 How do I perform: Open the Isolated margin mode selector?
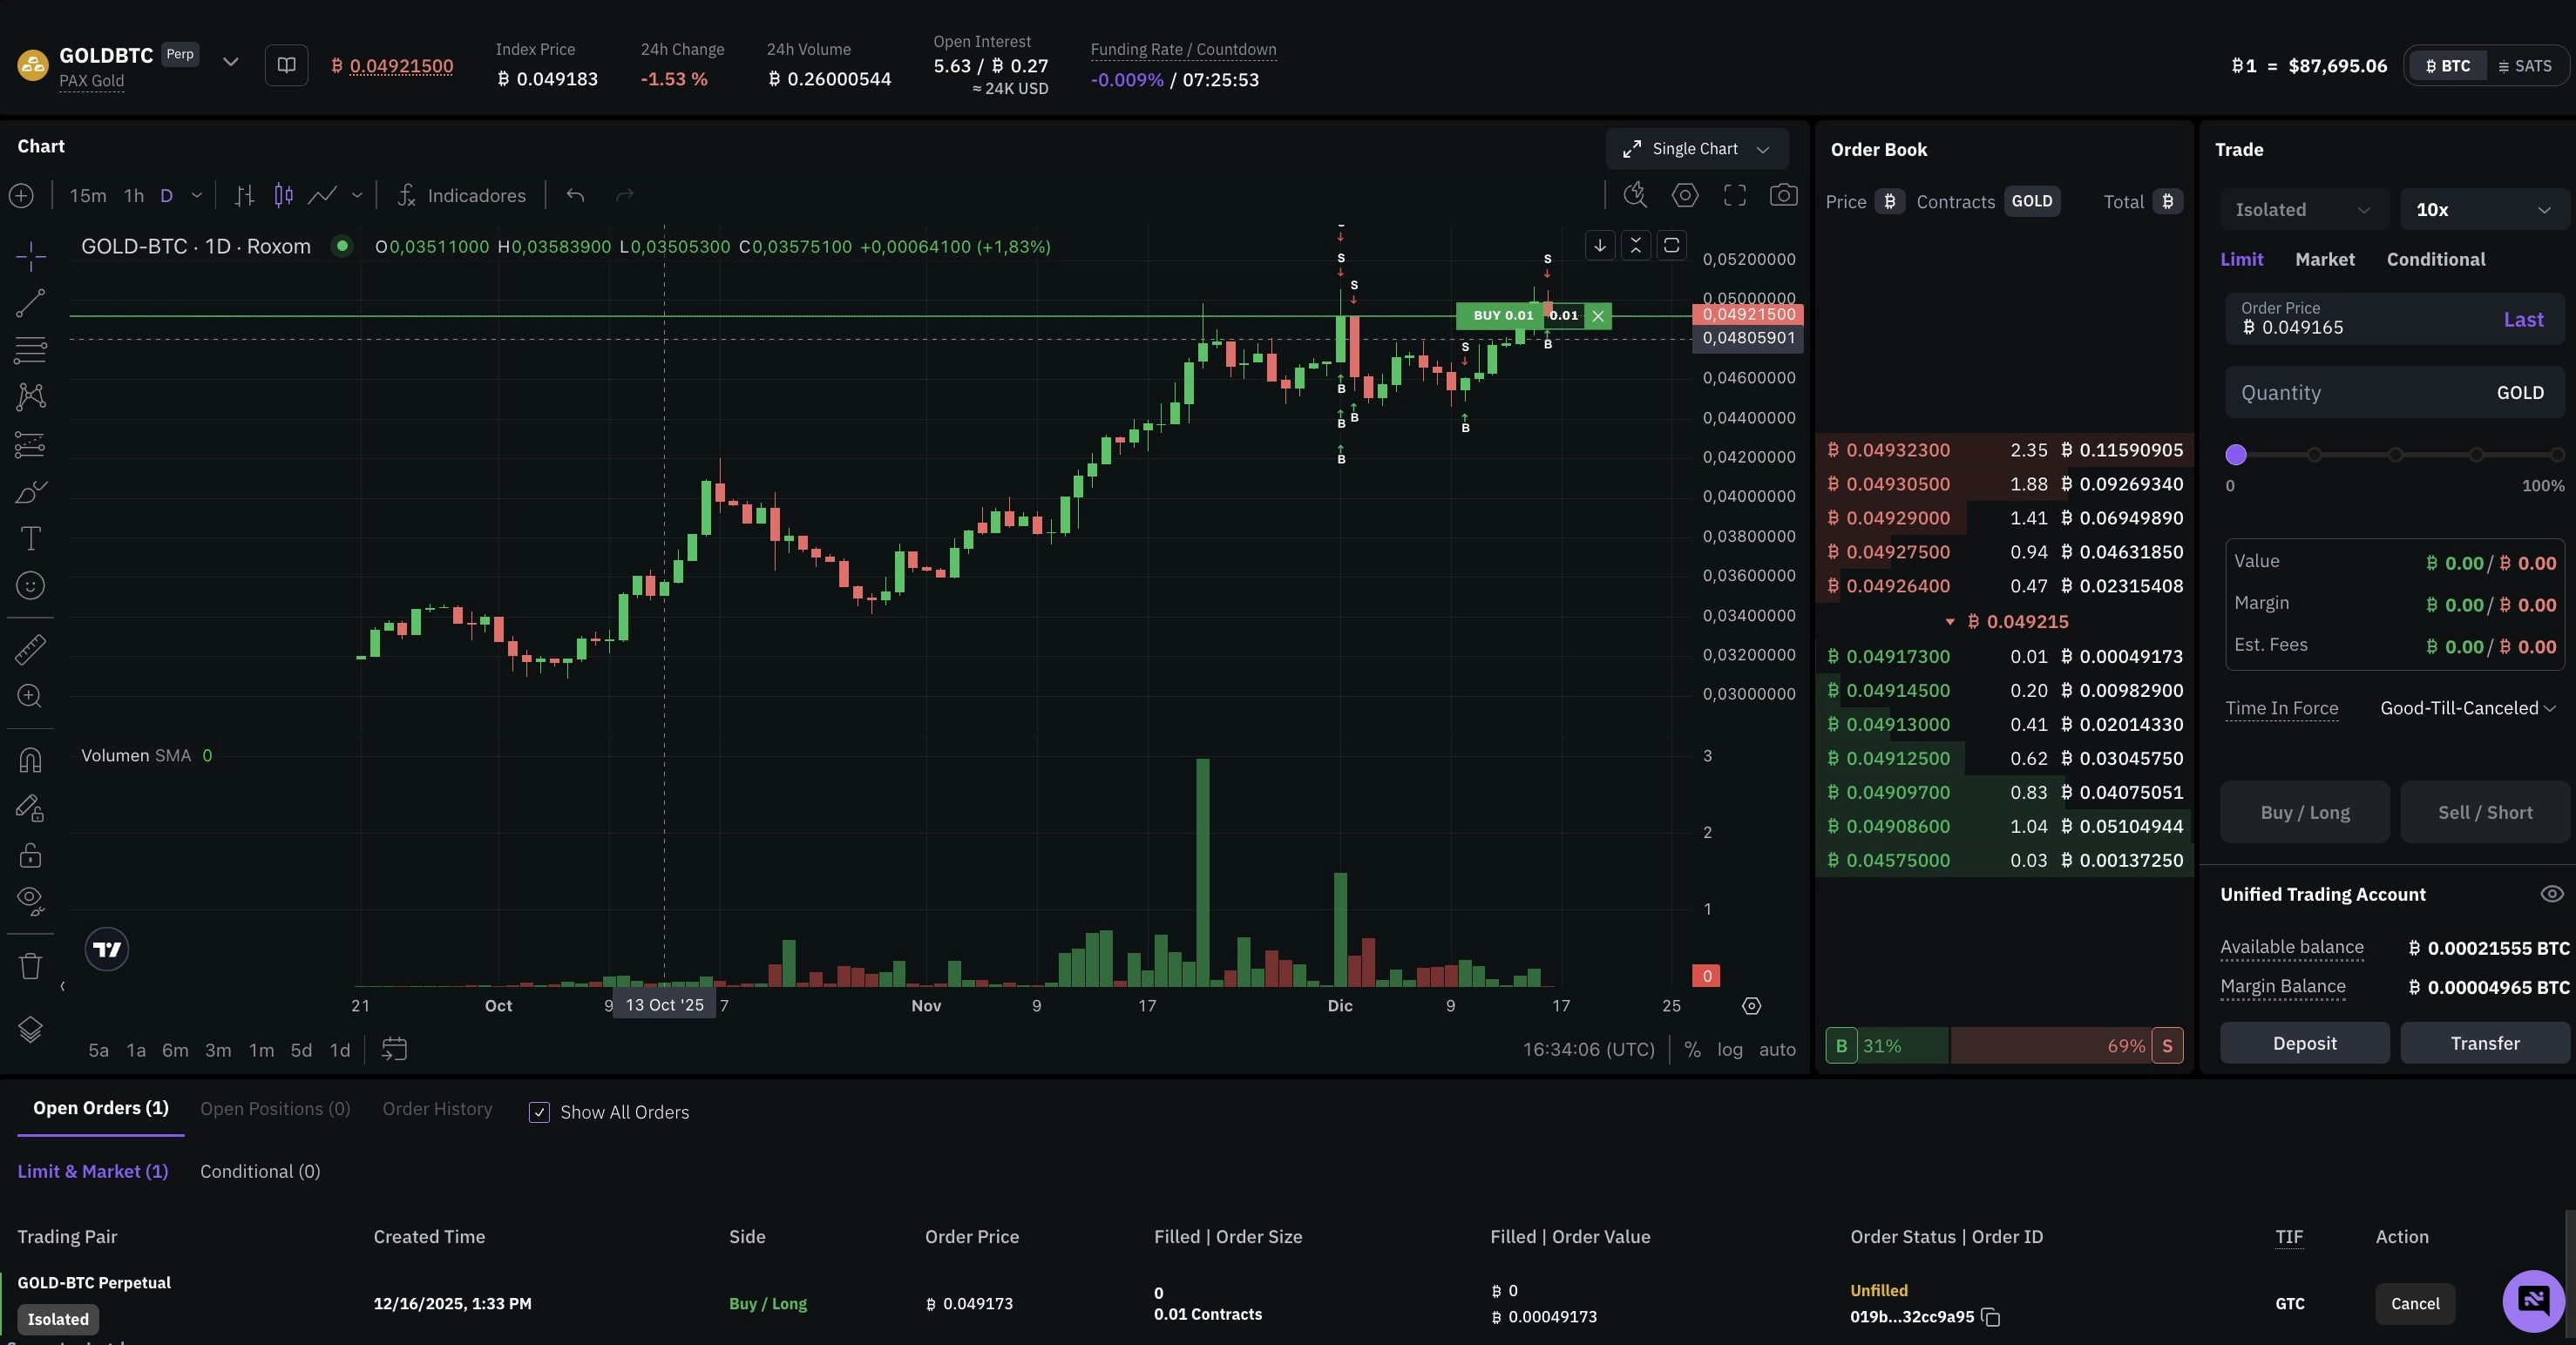click(x=2303, y=210)
